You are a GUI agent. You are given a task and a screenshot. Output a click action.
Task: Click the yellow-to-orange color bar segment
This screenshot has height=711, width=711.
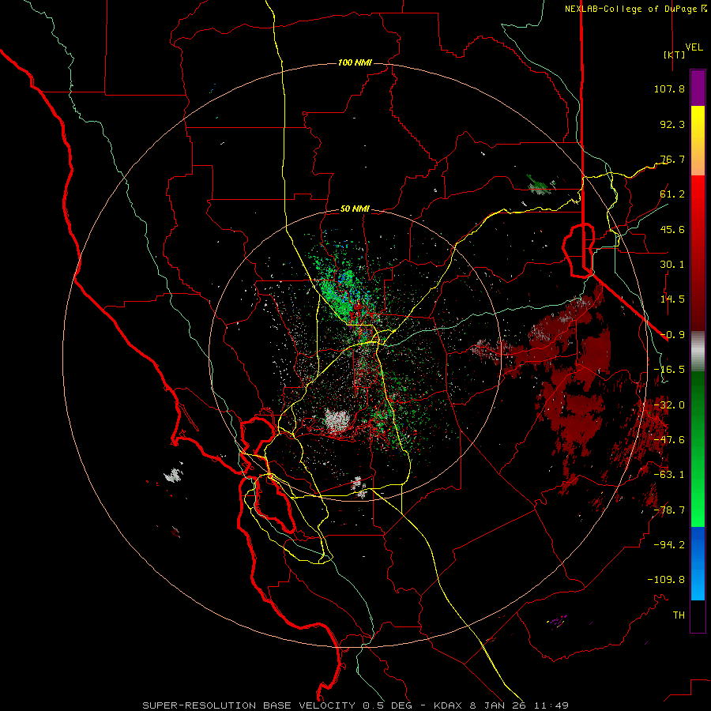(698, 141)
